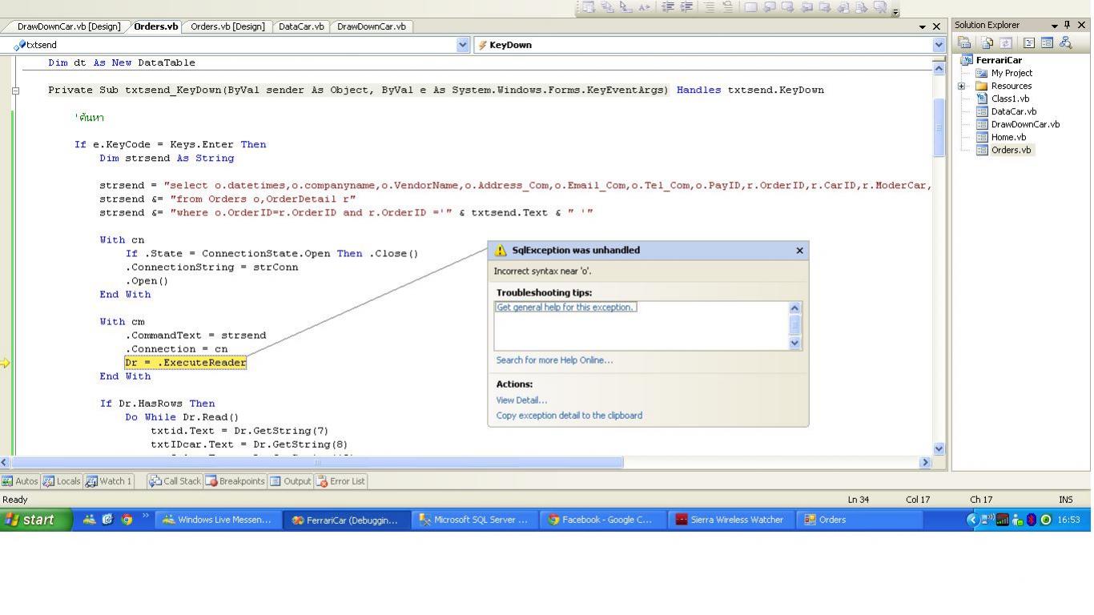
Task: Click the editor vertical scrollbar down arrow
Action: (939, 449)
